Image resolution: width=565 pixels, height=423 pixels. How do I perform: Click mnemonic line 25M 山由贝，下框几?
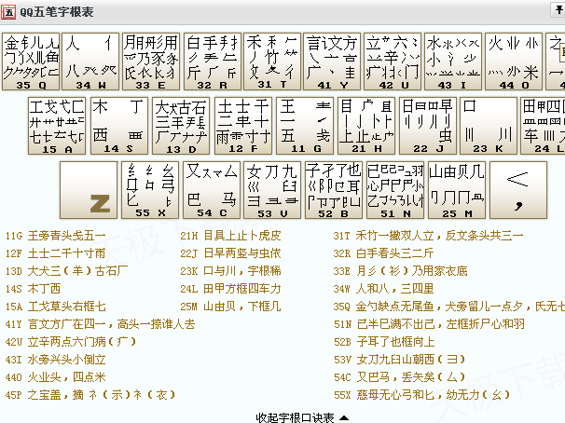230,307
